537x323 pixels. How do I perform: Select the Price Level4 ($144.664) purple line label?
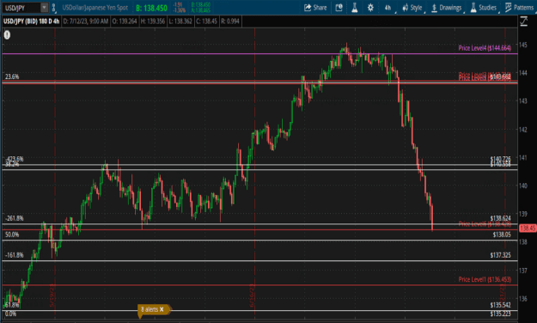485,48
